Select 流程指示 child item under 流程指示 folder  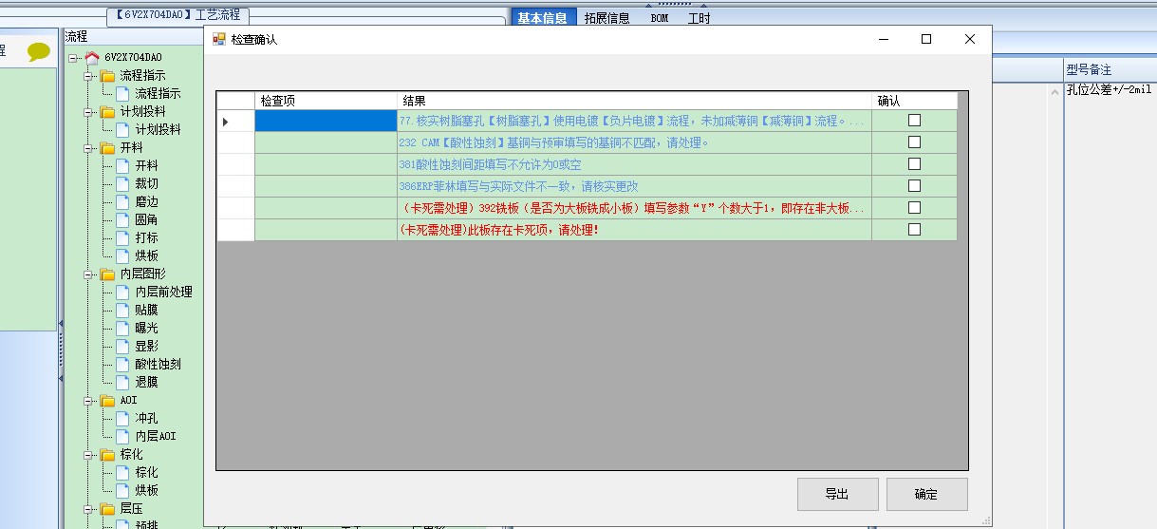[158, 94]
